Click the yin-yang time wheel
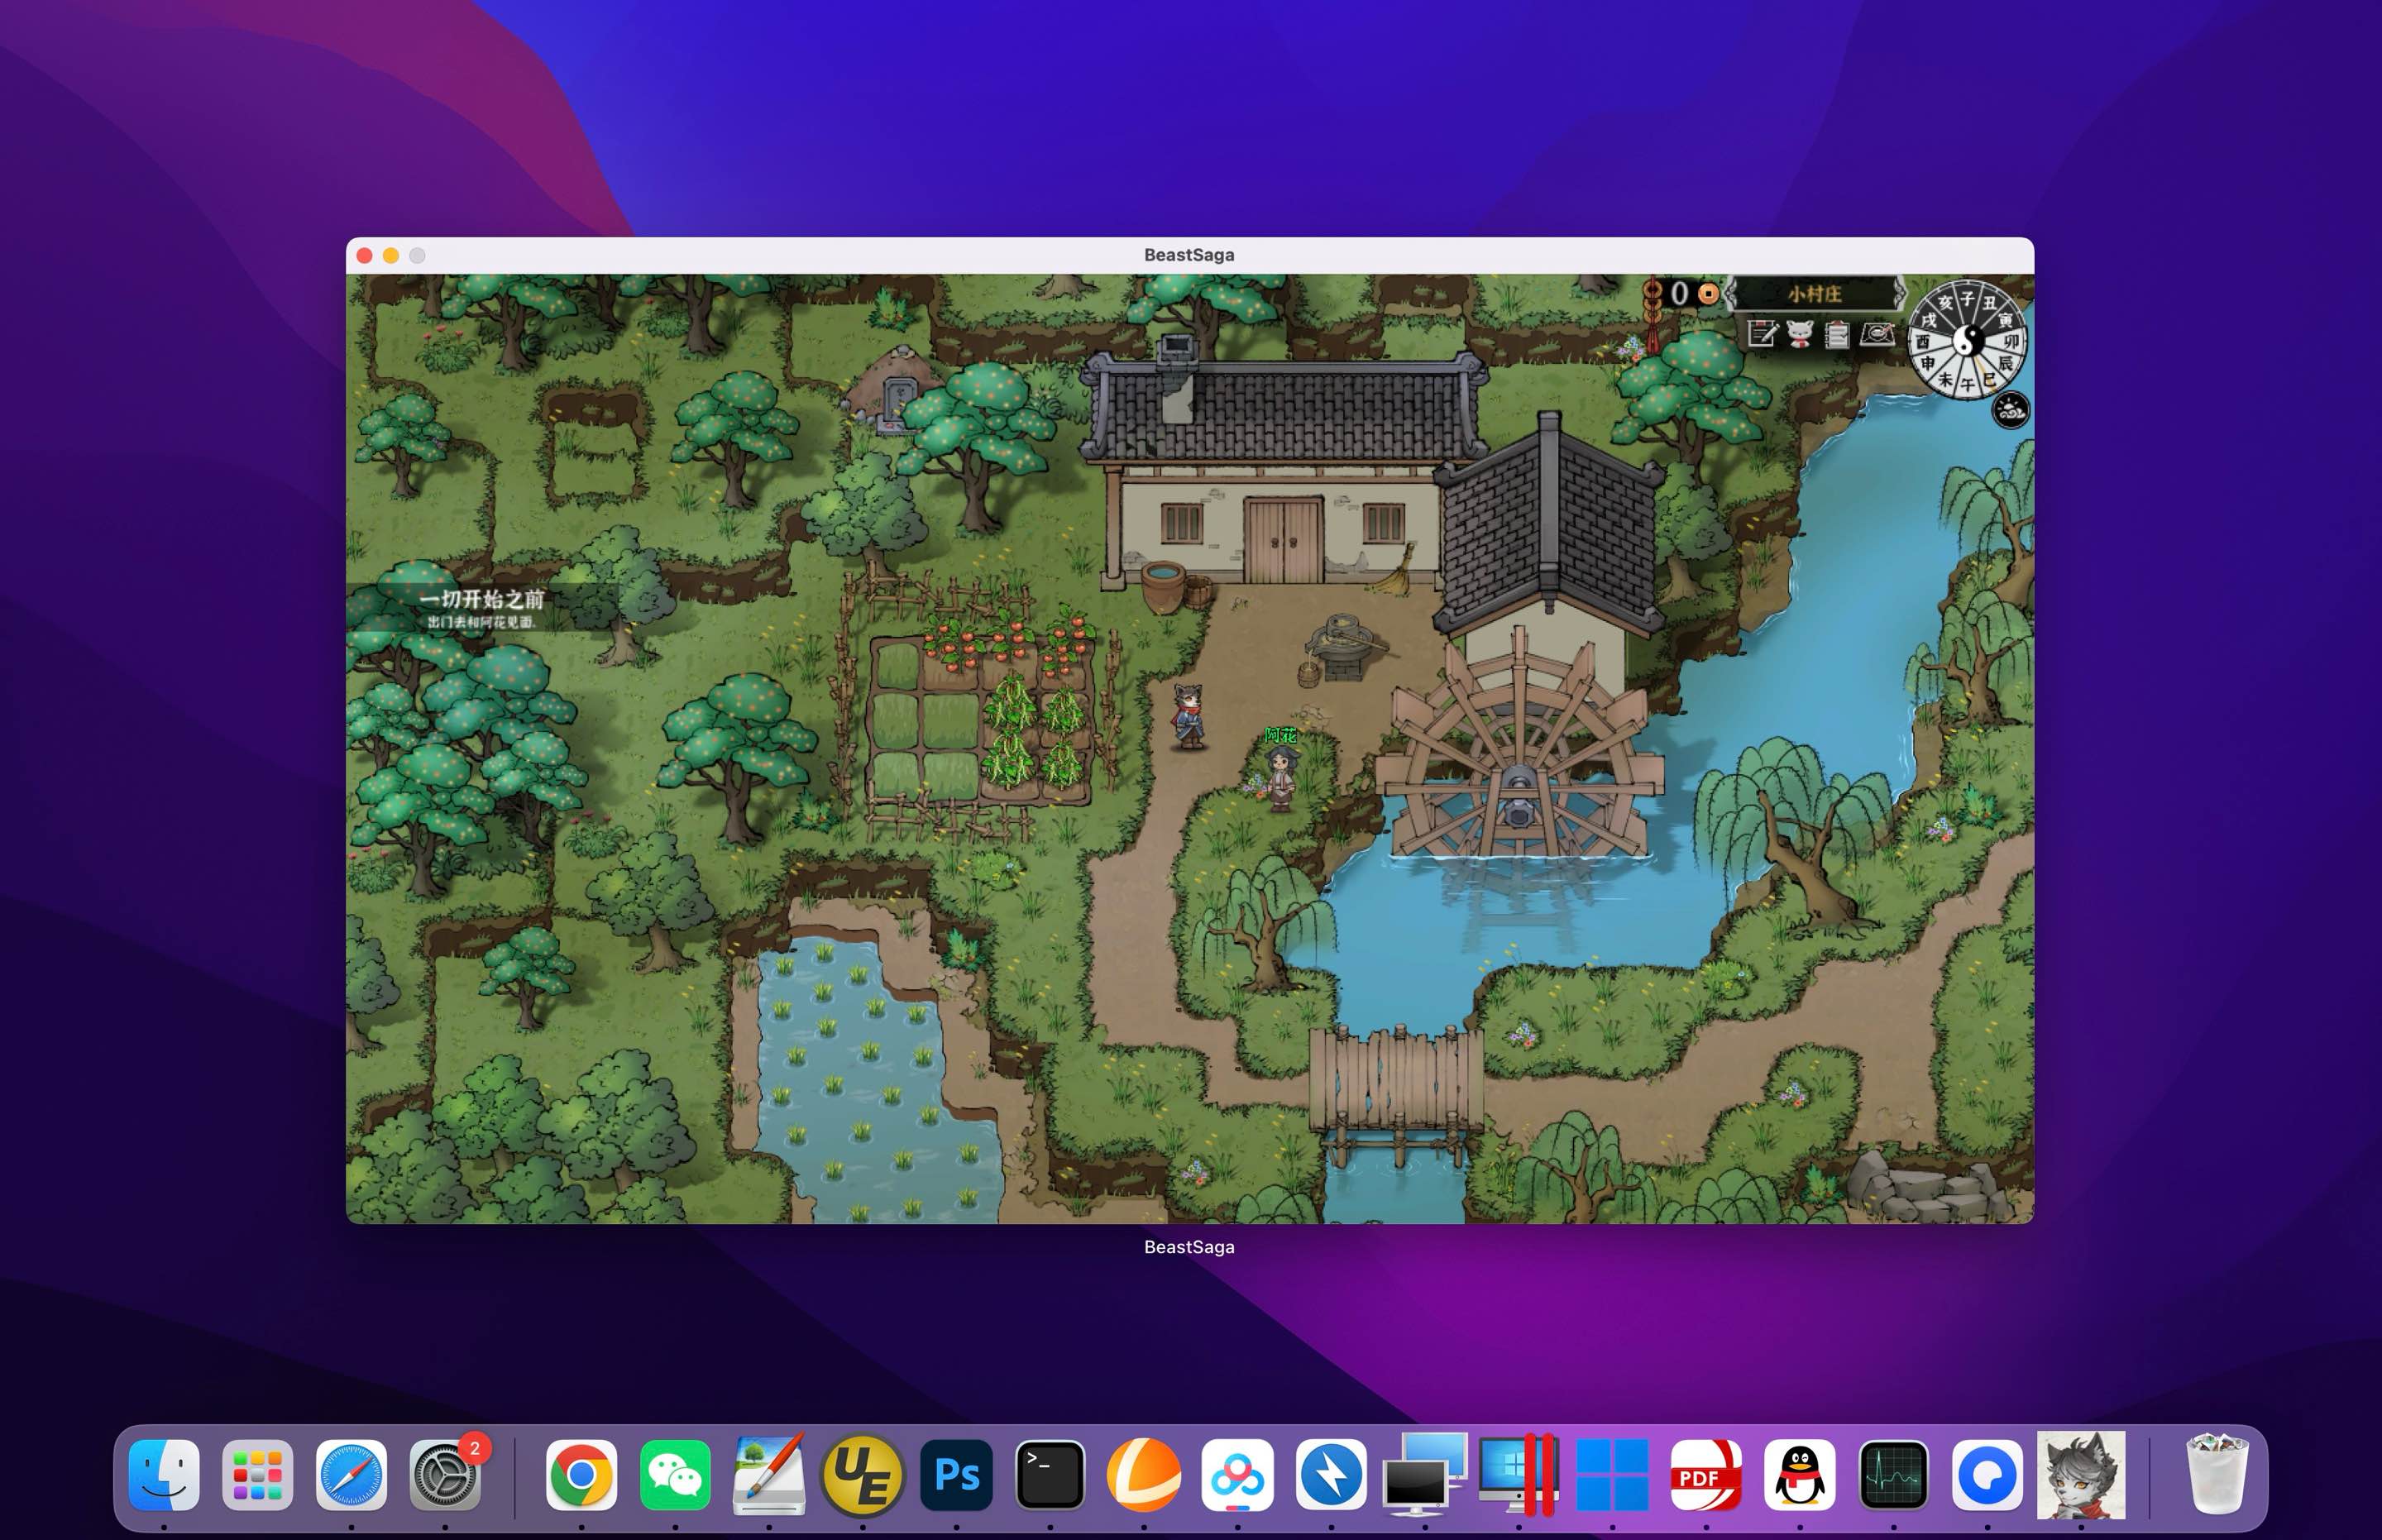This screenshot has width=2382, height=1540. (x=1967, y=340)
